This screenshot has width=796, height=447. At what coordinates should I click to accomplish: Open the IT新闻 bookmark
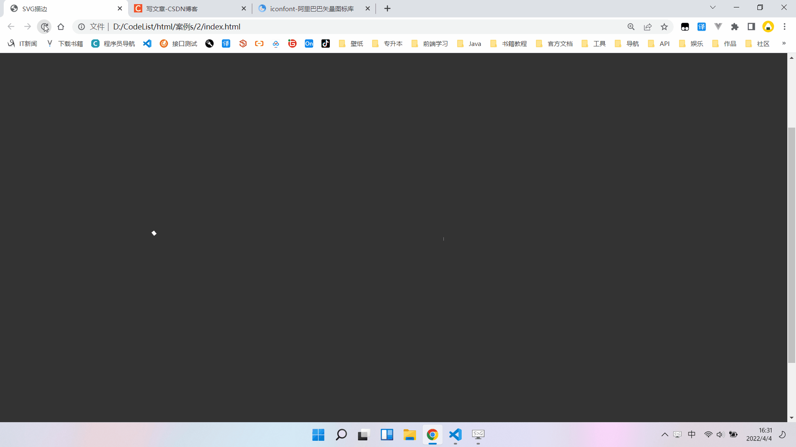pos(23,43)
